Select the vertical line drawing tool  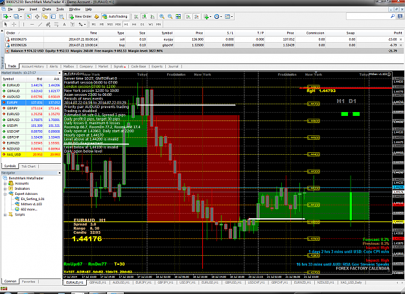[23, 24]
